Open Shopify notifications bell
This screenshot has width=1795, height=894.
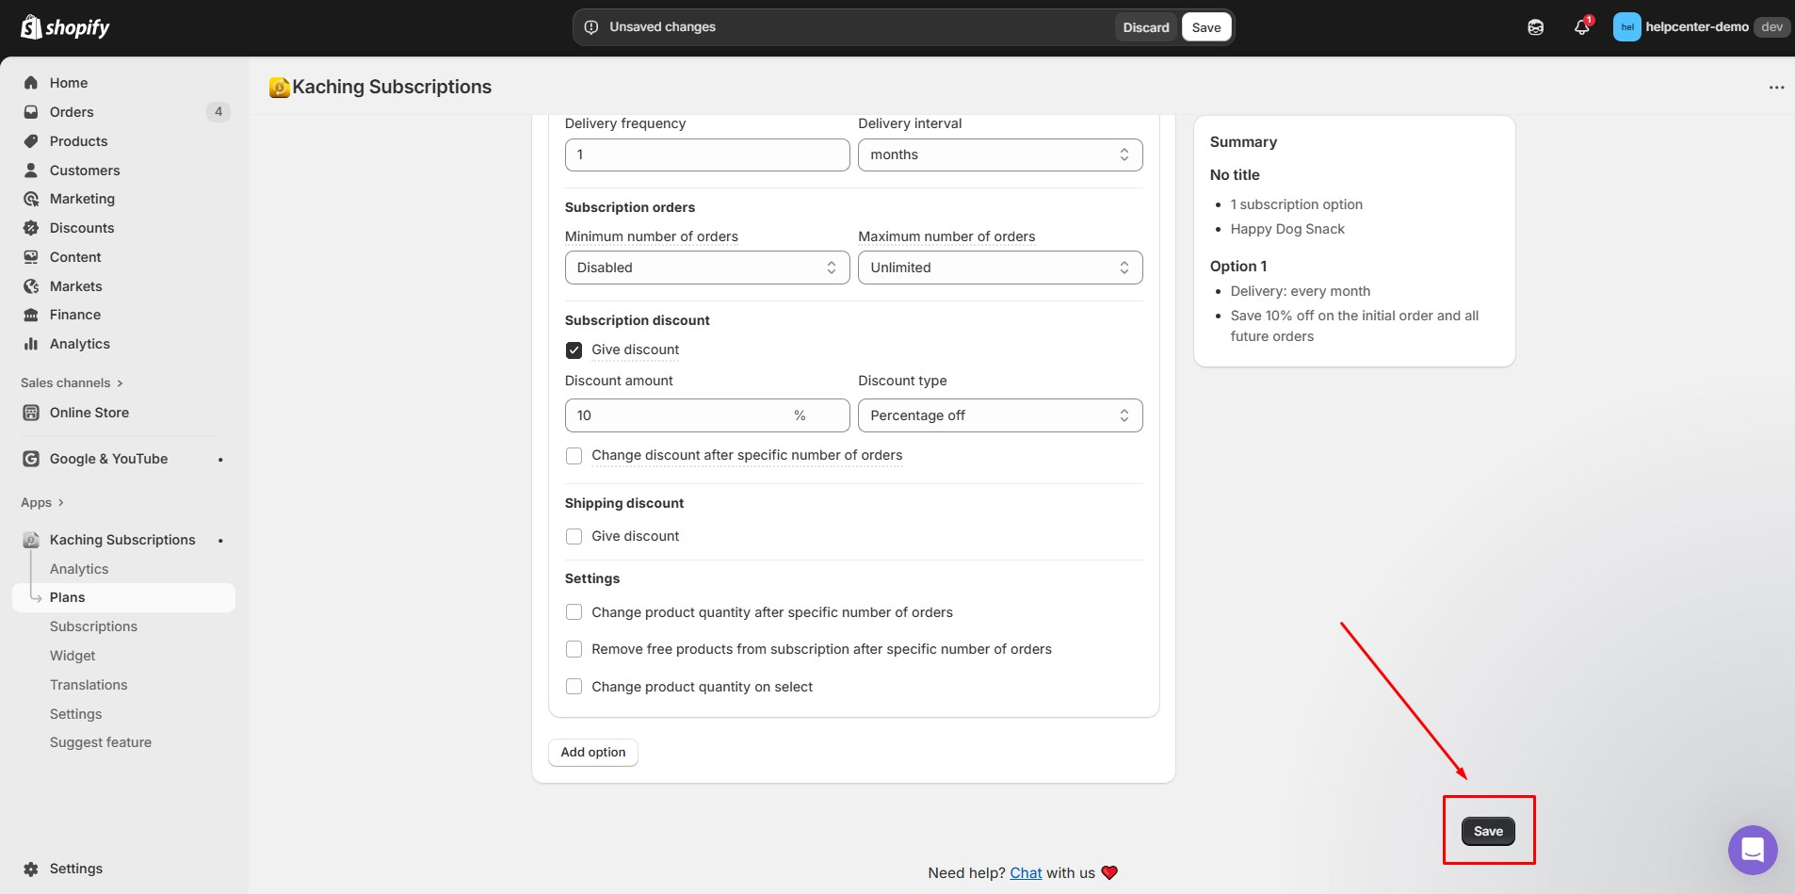(x=1579, y=26)
